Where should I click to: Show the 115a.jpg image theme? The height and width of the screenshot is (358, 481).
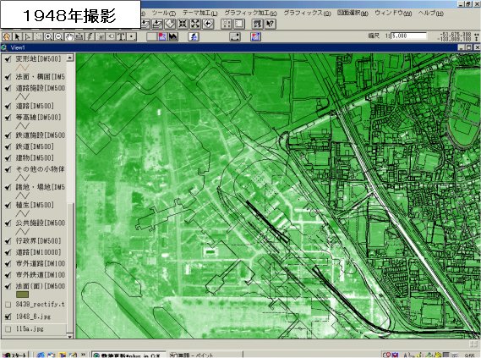tap(8, 329)
